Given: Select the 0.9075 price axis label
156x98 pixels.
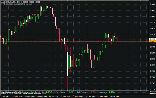Looking at the screenshot, I should point(153,29).
